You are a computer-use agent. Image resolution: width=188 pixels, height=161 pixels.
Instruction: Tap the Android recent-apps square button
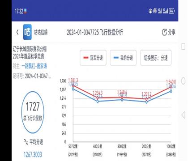click(184, 47)
